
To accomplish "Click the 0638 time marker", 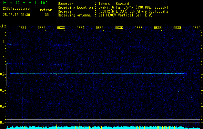I will coord(158,27).
